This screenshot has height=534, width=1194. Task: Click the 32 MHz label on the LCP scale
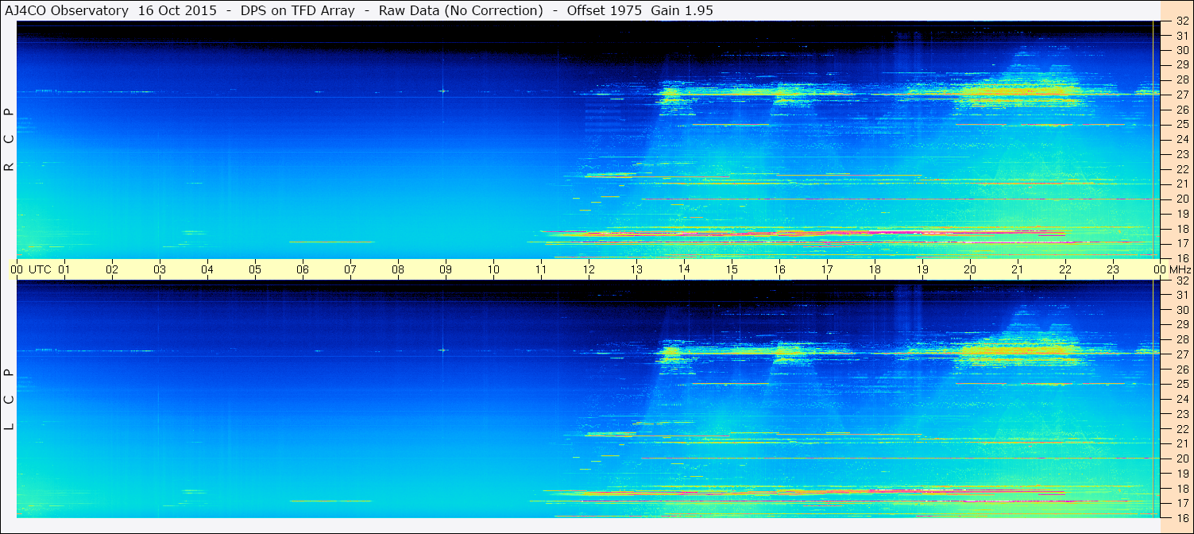click(x=1182, y=281)
